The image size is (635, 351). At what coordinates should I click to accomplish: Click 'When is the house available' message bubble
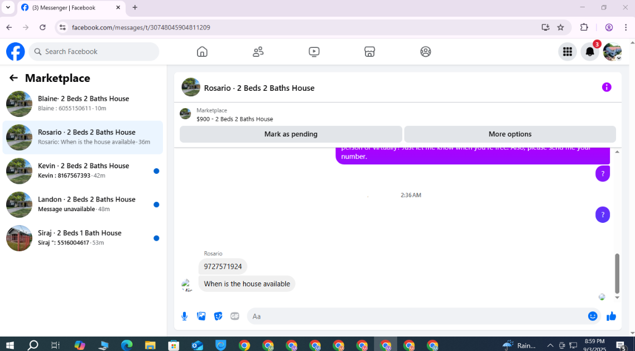(247, 284)
